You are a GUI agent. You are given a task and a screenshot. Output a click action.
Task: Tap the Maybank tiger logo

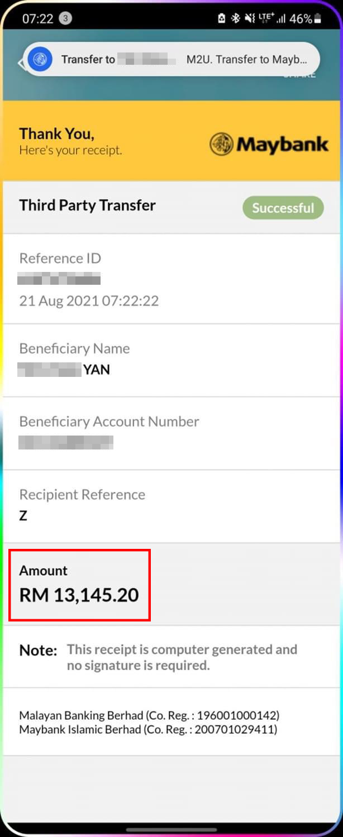(221, 144)
